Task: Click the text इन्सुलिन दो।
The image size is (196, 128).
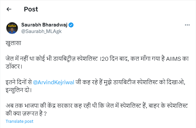Action: [x=19, y=90]
